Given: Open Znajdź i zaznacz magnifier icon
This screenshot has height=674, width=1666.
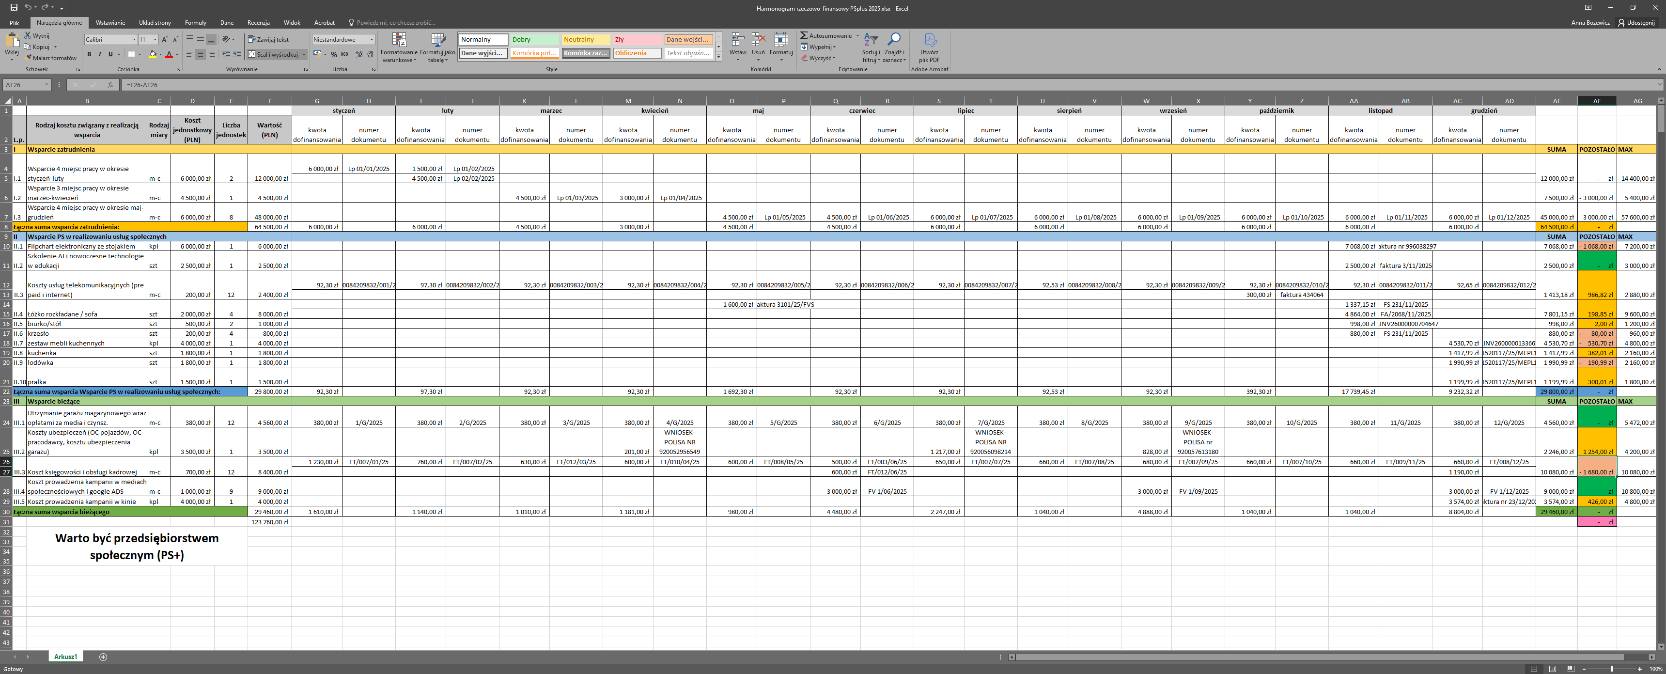Looking at the screenshot, I should pos(894,40).
